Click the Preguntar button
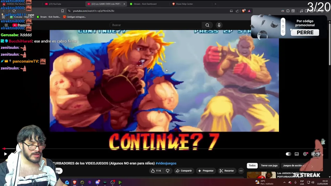331x186 pixels. (206, 171)
